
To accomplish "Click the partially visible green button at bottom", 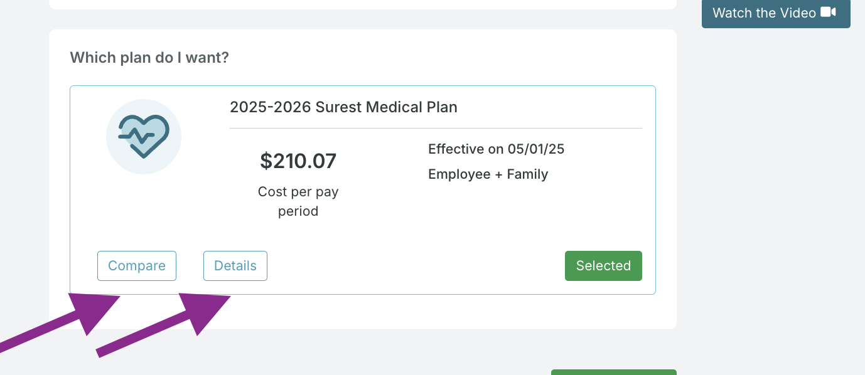I will pos(613,372).
